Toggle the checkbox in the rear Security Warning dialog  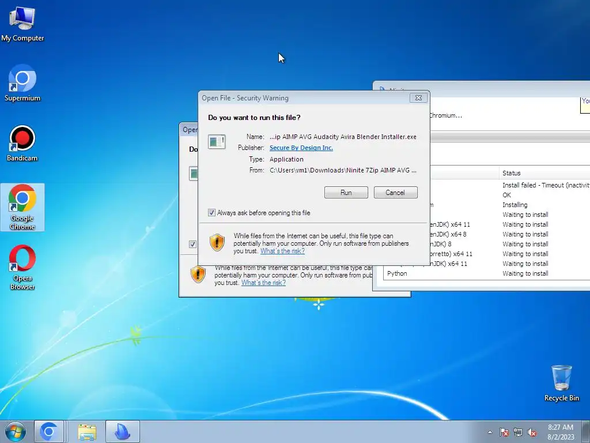click(192, 244)
